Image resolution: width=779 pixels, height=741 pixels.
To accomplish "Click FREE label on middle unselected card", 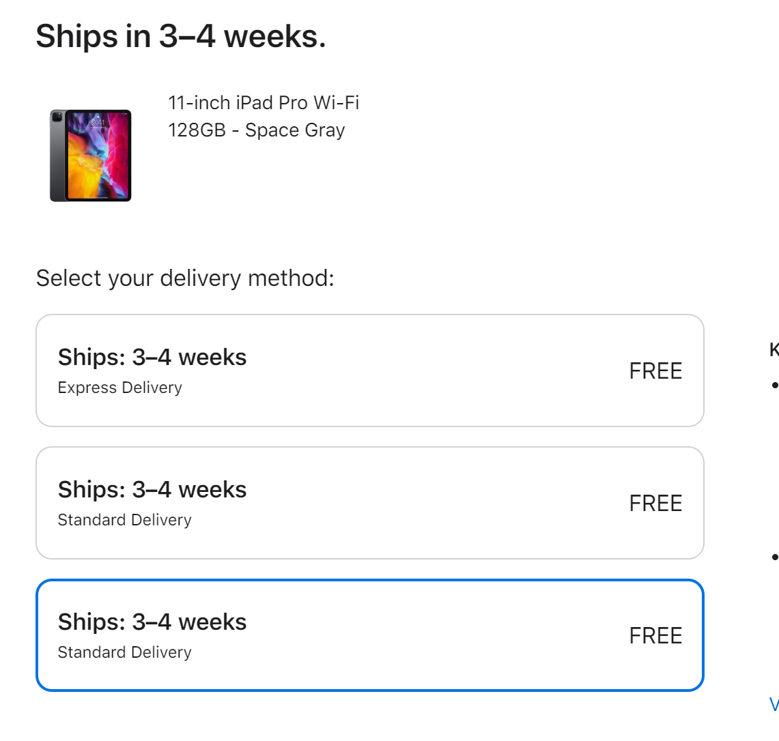I will pos(655,503).
